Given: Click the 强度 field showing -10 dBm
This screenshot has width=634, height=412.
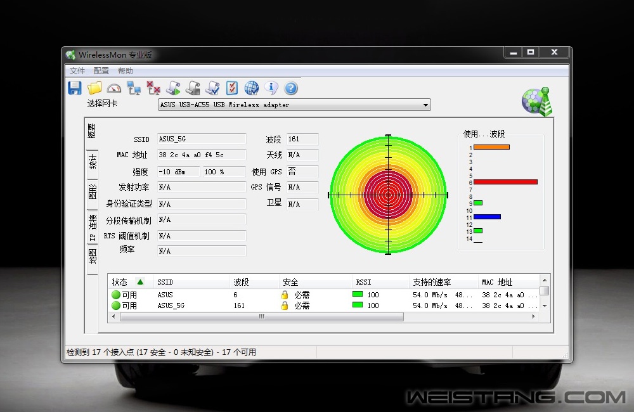Looking at the screenshot, I should (x=179, y=172).
